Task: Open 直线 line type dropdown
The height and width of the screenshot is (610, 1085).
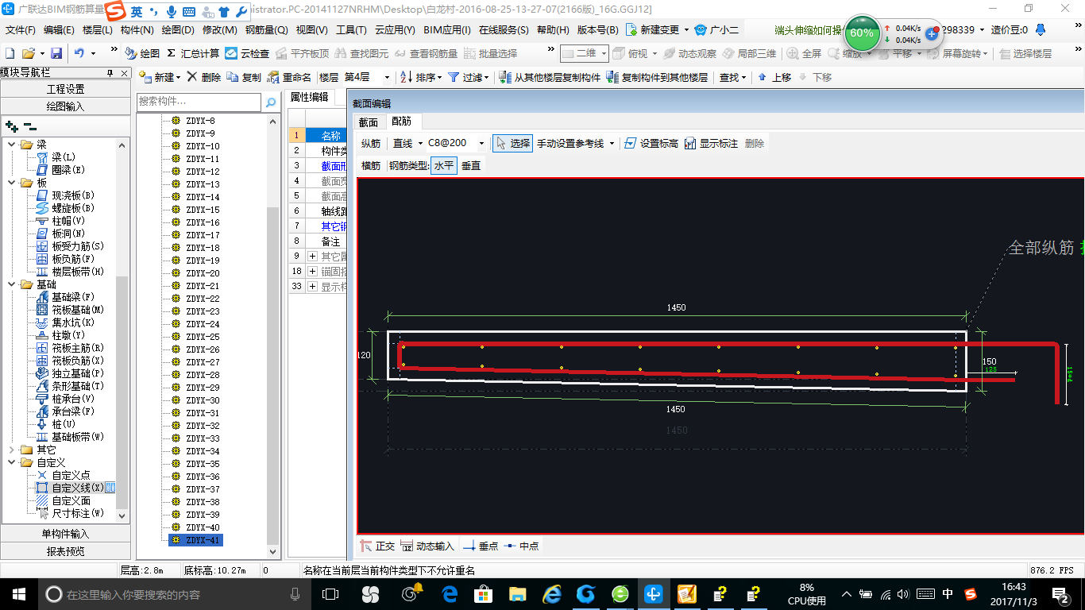Action: coord(420,144)
